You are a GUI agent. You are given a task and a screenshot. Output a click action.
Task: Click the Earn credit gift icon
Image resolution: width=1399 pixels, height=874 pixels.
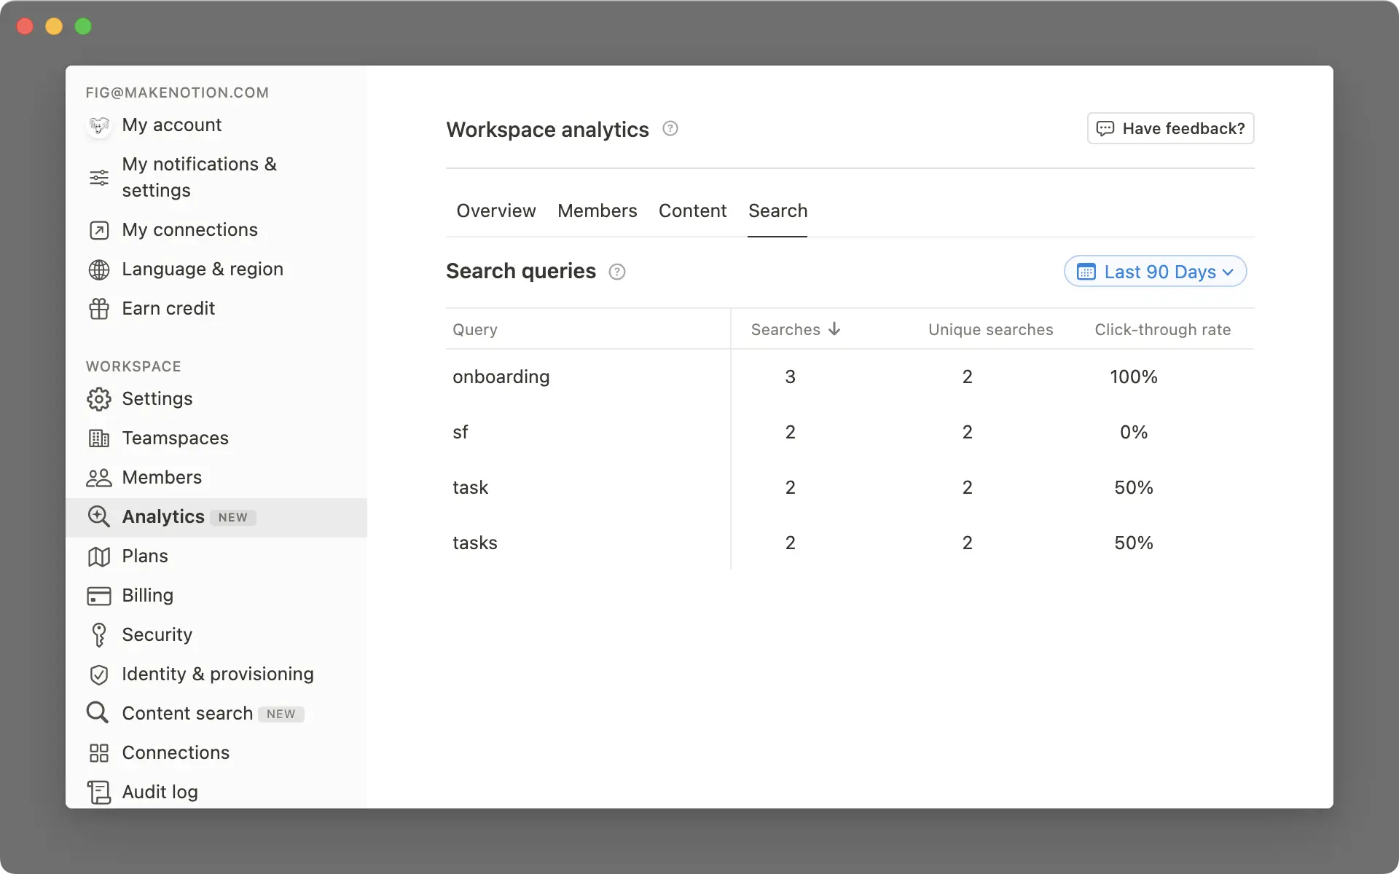(x=98, y=308)
